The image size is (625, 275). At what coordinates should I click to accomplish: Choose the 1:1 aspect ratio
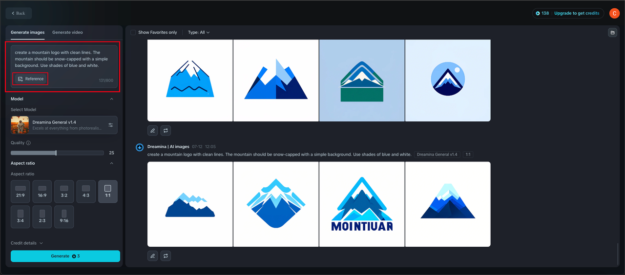pyautogui.click(x=108, y=191)
